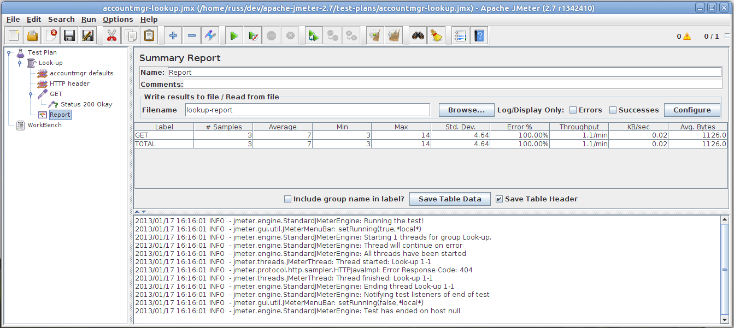Select the GET sampler in tree
The width and height of the screenshot is (734, 328).
tap(56, 94)
